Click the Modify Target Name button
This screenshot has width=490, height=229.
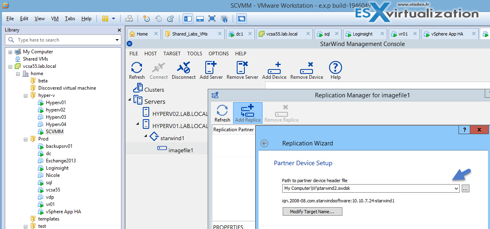pos(312,212)
